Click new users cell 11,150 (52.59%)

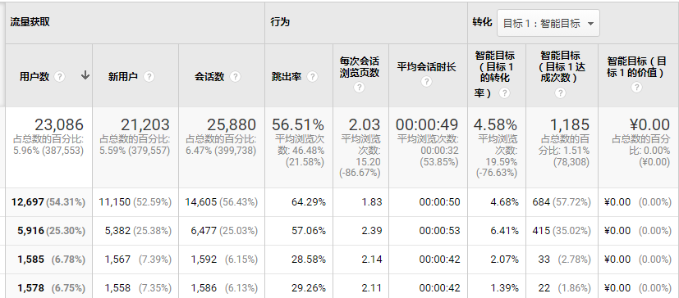(135, 202)
